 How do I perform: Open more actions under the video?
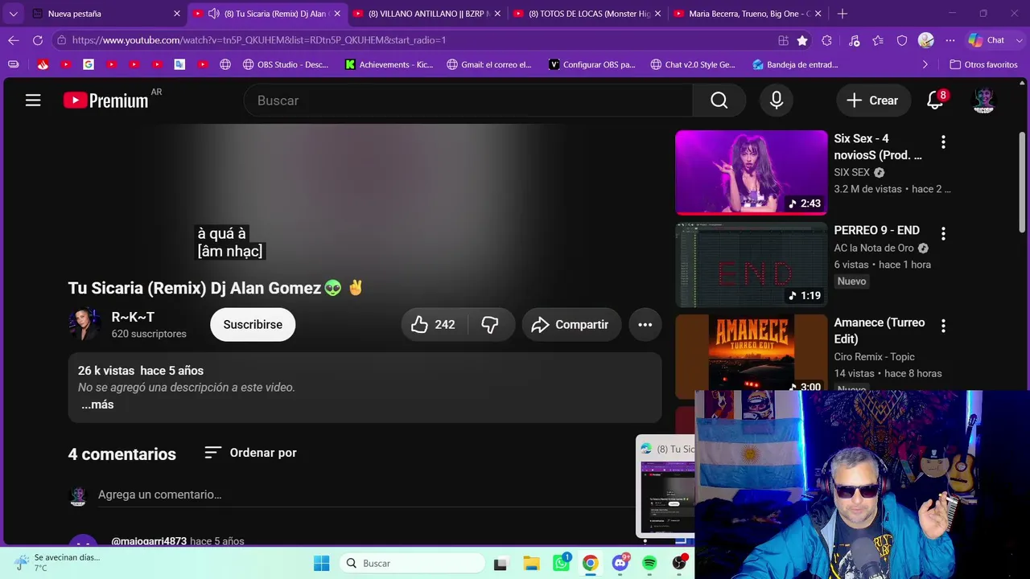coord(645,325)
